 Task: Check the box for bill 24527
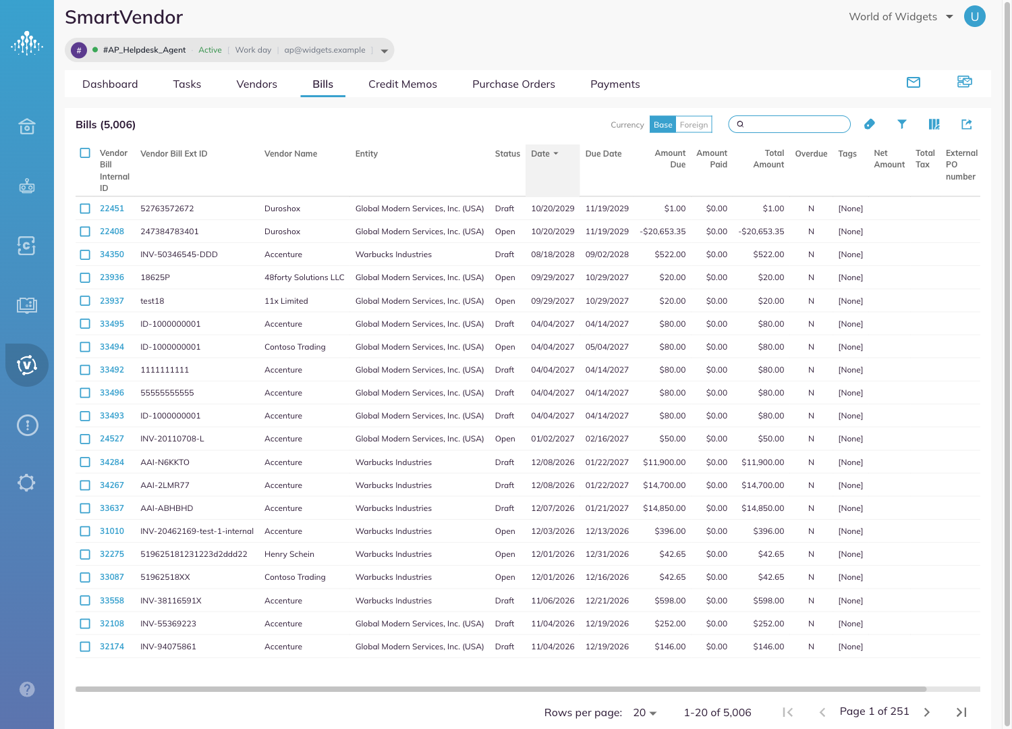(85, 439)
